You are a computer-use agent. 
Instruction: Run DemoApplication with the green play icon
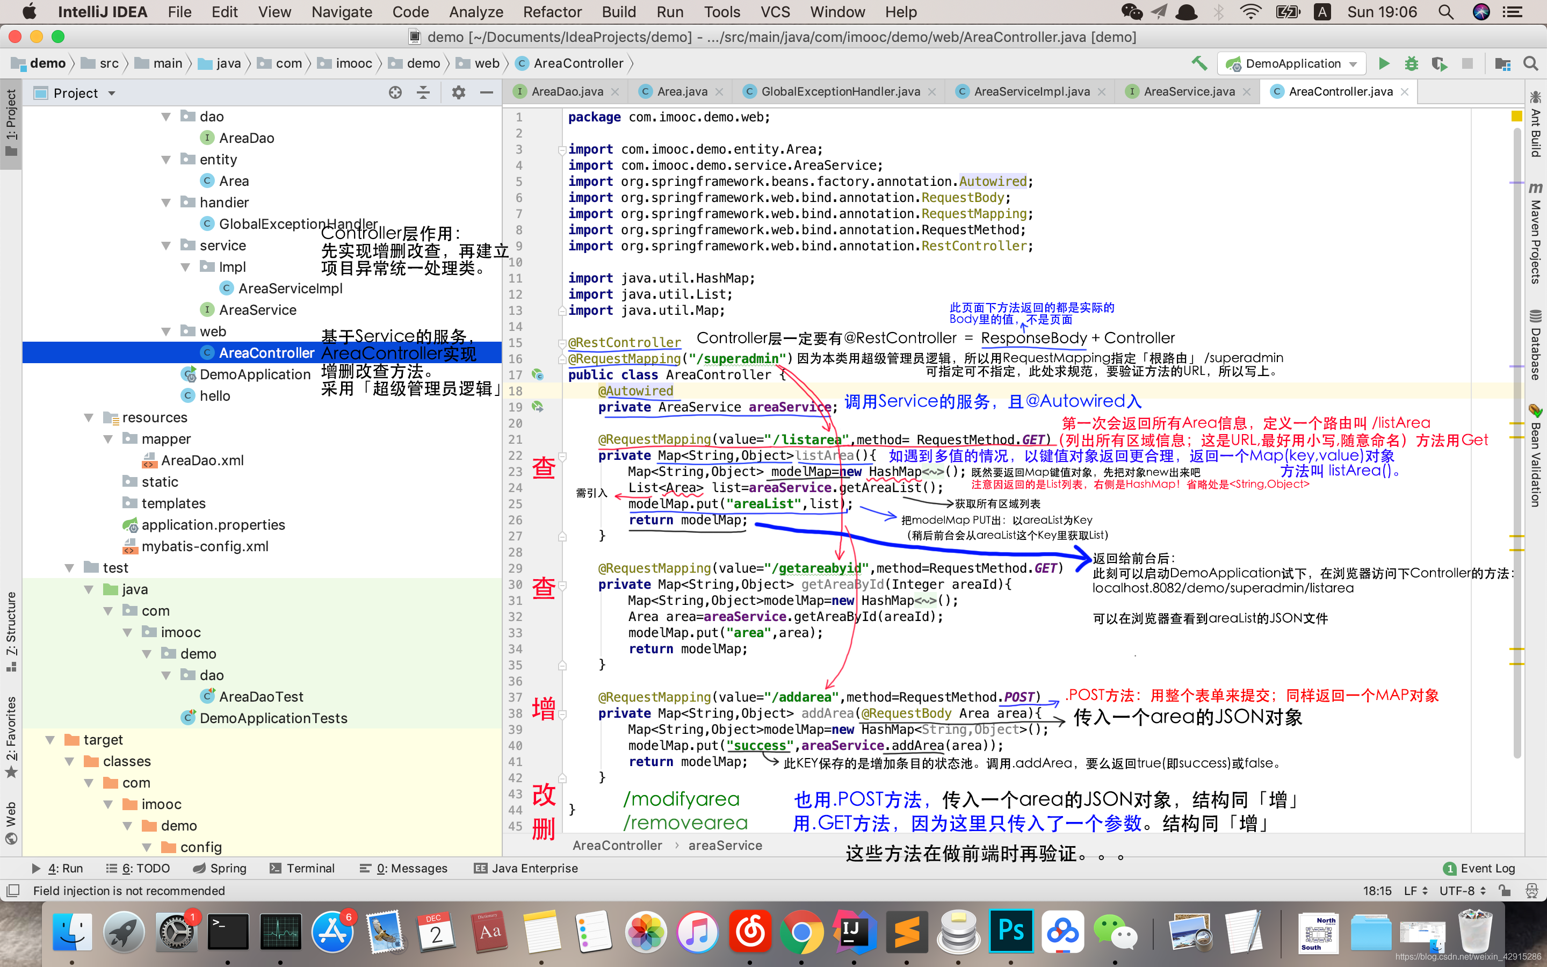click(1384, 63)
